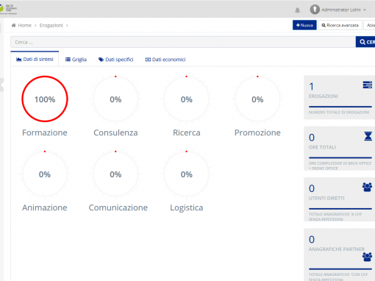Viewport: 375px width, 281px height.
Task: Click the Ore Totali hourglass icon
Action: click(368, 136)
